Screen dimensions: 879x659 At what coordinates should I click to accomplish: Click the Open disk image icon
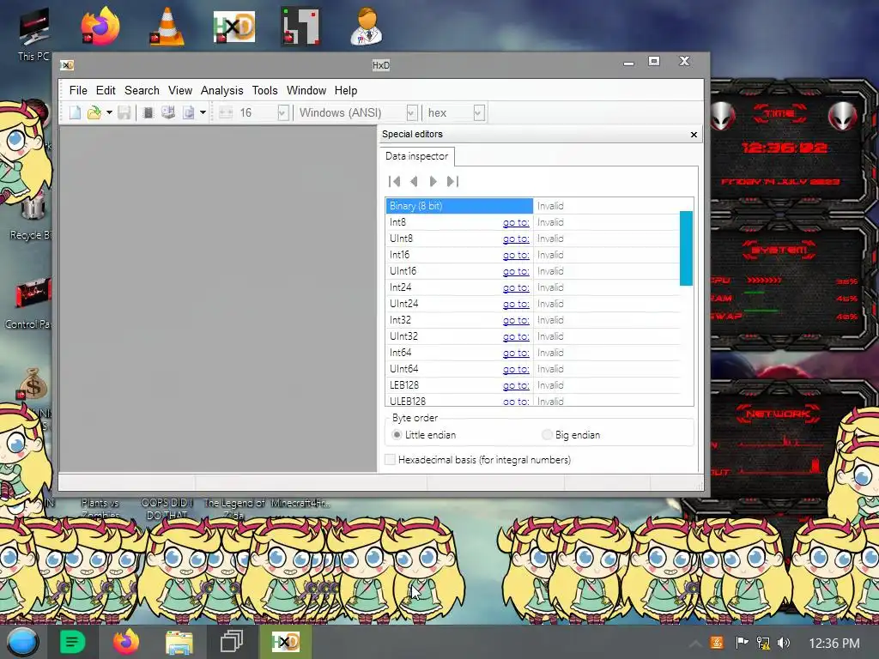tap(188, 112)
